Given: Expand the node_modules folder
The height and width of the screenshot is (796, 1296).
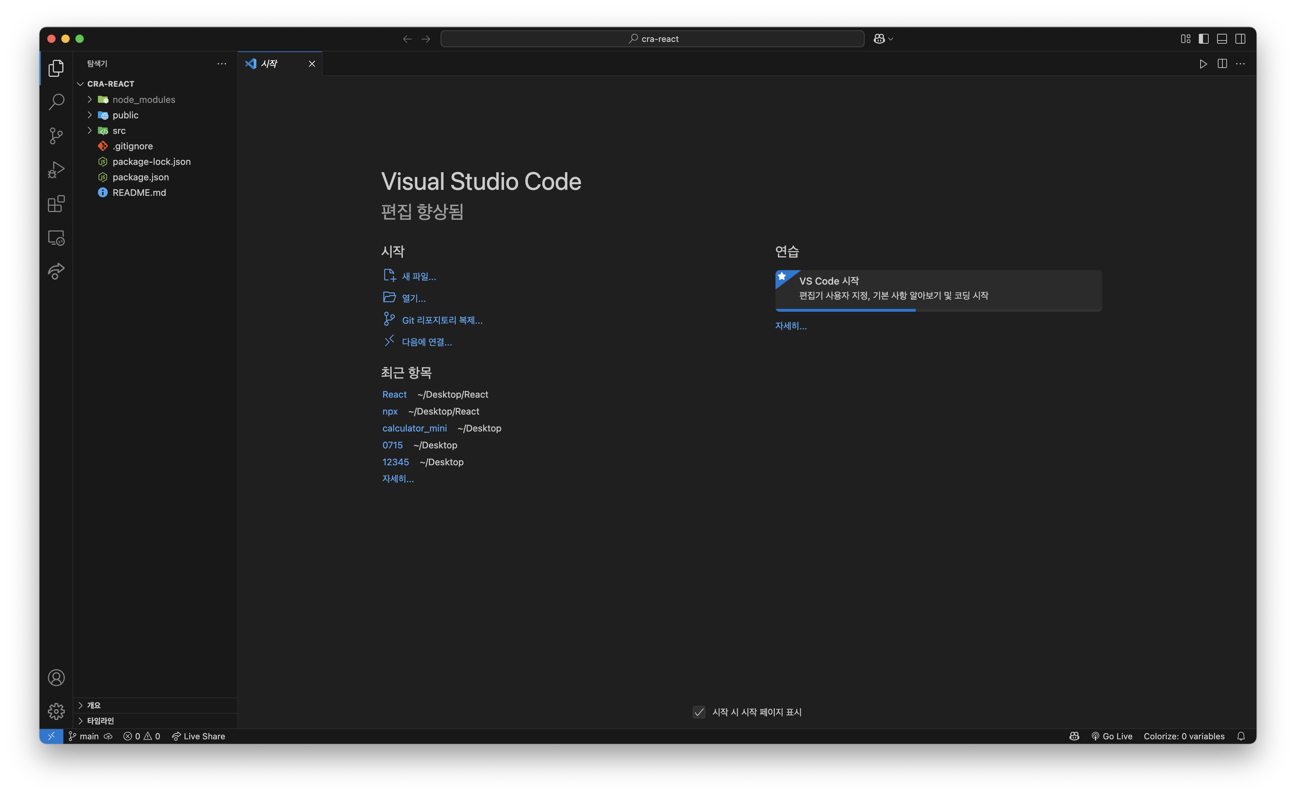Looking at the screenshot, I should click(155, 99).
